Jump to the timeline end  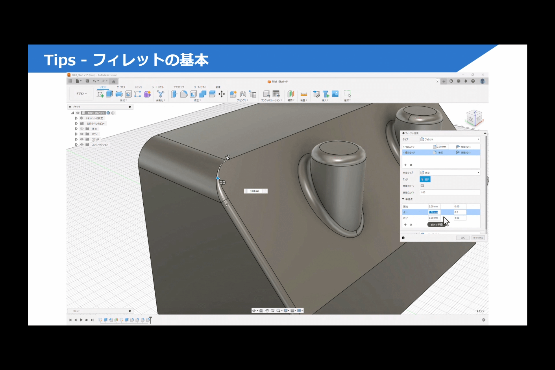pos(92,320)
